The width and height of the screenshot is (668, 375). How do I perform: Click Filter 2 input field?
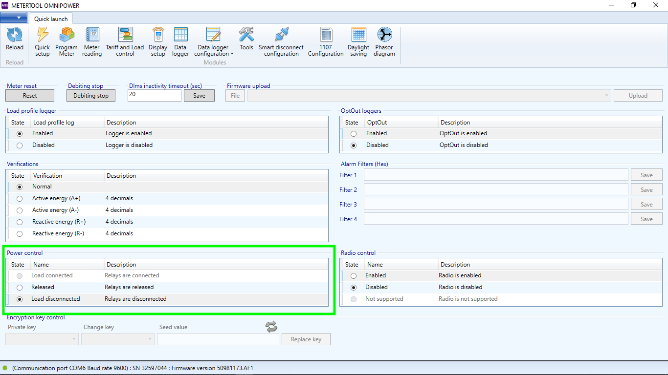496,189
